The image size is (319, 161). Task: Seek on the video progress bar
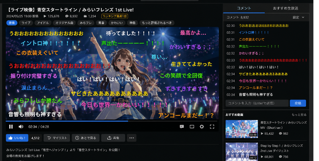coord(111,121)
